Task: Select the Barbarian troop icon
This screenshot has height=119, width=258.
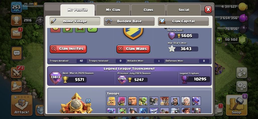Action: (x=111, y=101)
